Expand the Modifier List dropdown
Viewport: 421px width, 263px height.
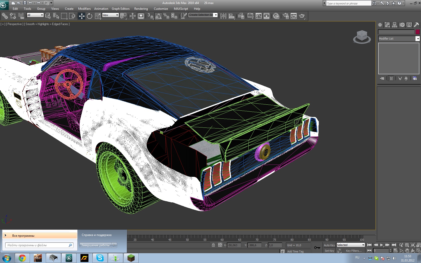(417, 39)
